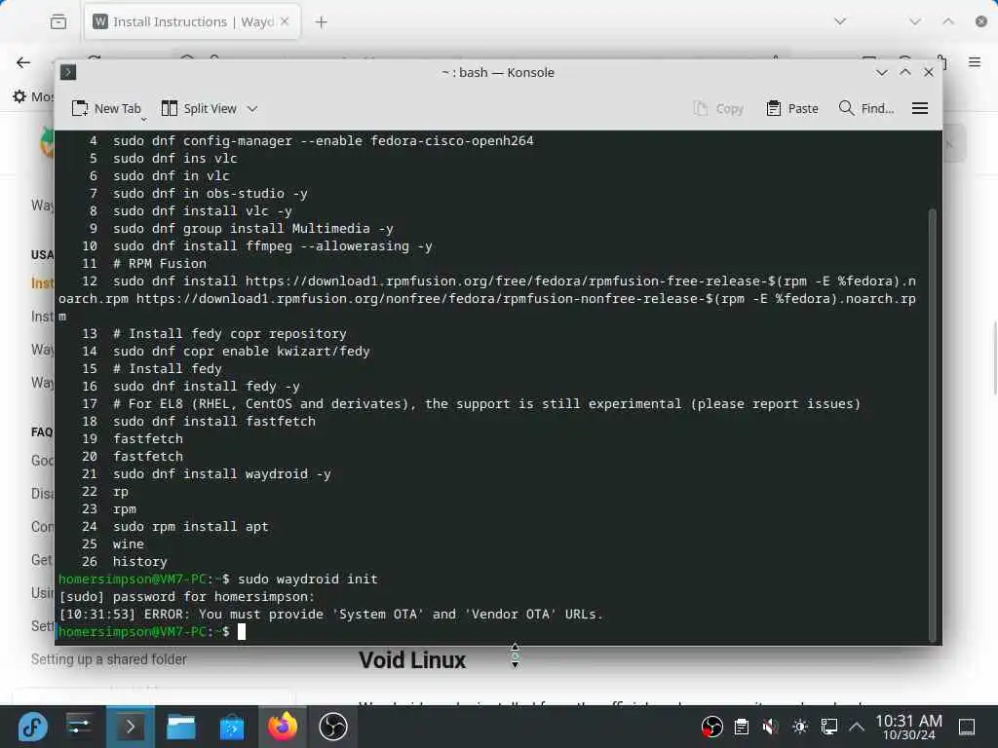Open the brightness tray icon

(x=800, y=727)
